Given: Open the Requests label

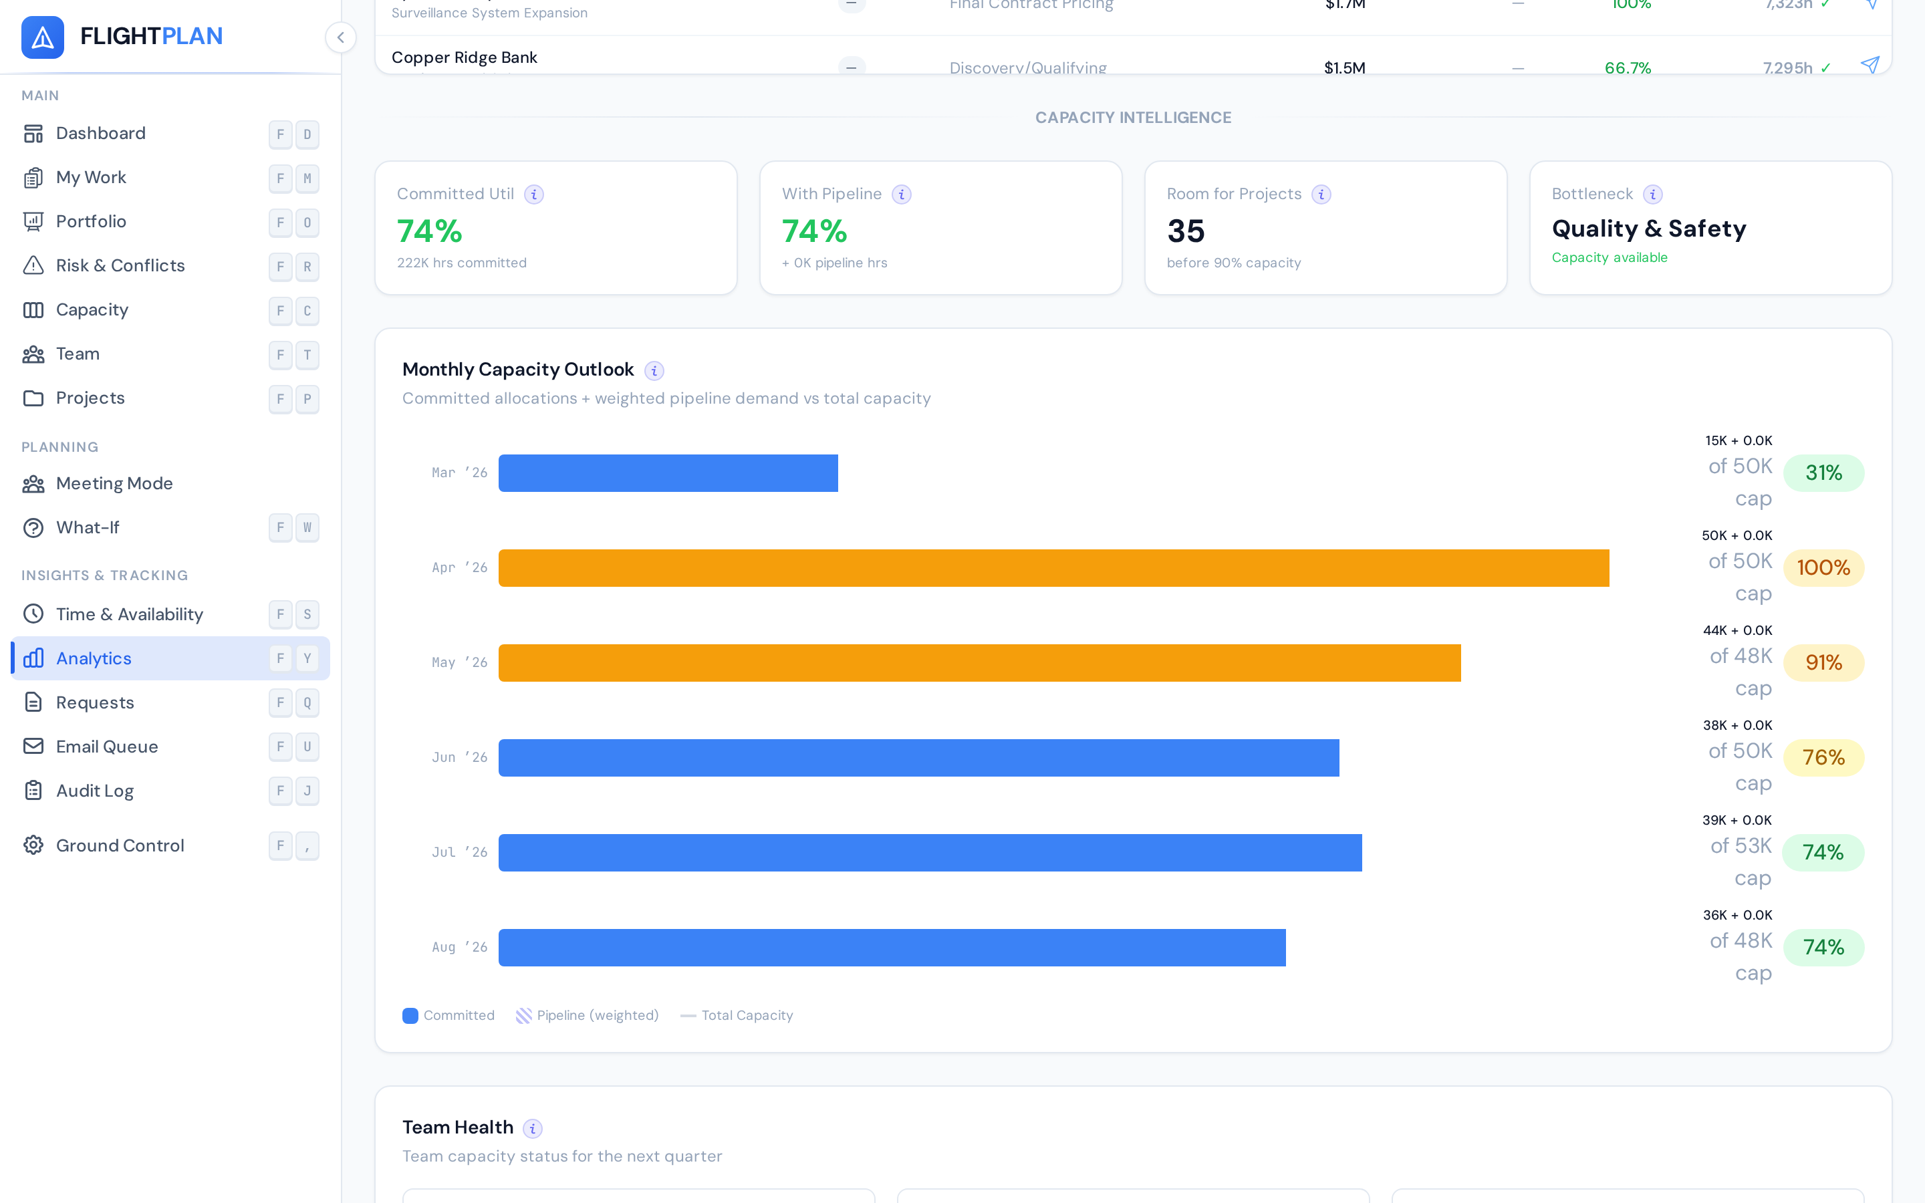Looking at the screenshot, I should (x=95, y=702).
